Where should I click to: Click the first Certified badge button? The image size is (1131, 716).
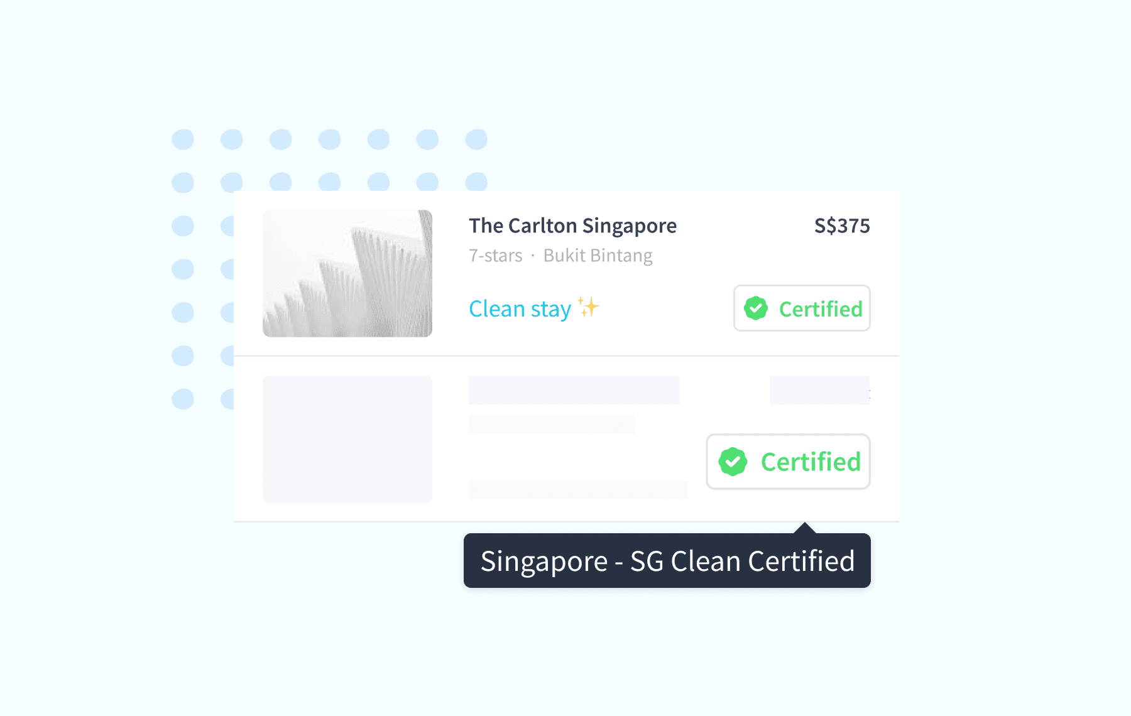[x=802, y=308]
